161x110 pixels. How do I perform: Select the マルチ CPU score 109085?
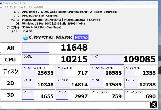click(123, 59)
